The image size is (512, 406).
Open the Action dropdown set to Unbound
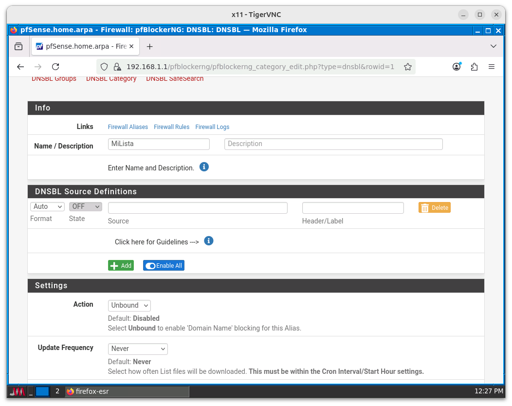[129, 305]
